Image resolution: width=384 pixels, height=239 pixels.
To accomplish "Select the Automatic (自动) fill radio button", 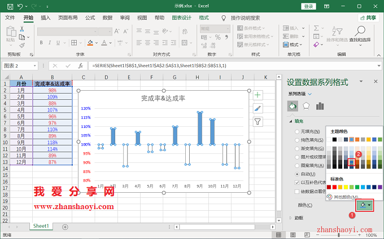I will pyautogui.click(x=297, y=174).
